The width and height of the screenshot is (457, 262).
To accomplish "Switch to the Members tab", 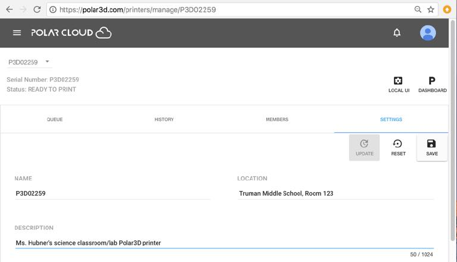I will [277, 119].
